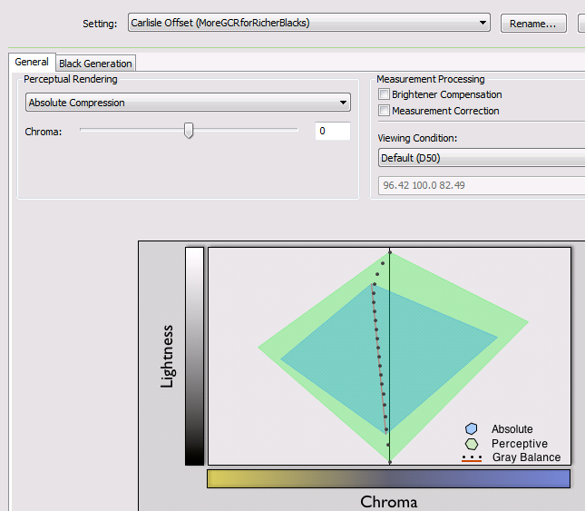Viewport: 585px width, 511px height.
Task: Switch to the Black Generation tab
Action: 95,64
